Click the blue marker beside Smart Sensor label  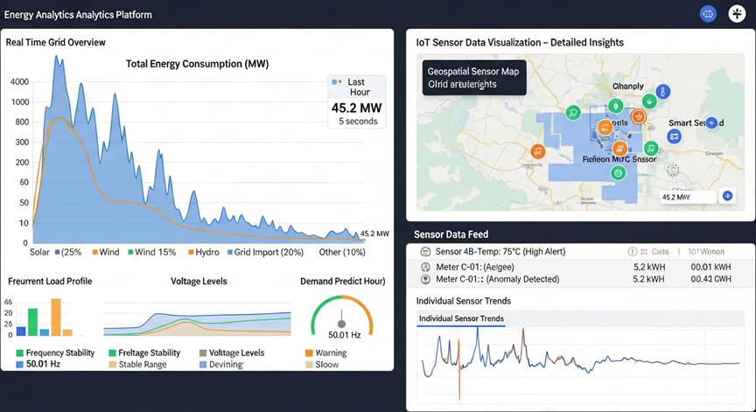711,123
